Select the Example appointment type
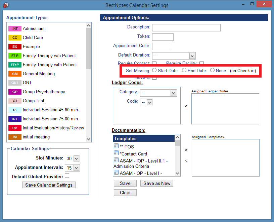This screenshot has width=274, height=222. coord(32,46)
